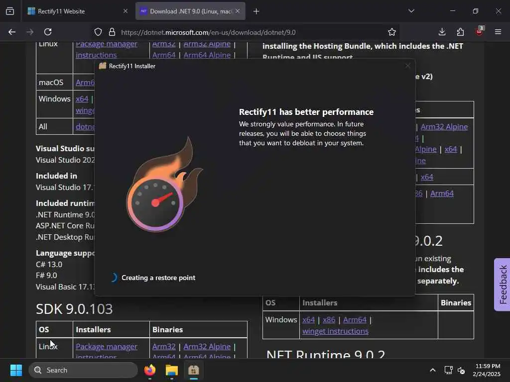510x382 pixels.
Task: Close the Rectify11 Website tab
Action: pos(126,11)
